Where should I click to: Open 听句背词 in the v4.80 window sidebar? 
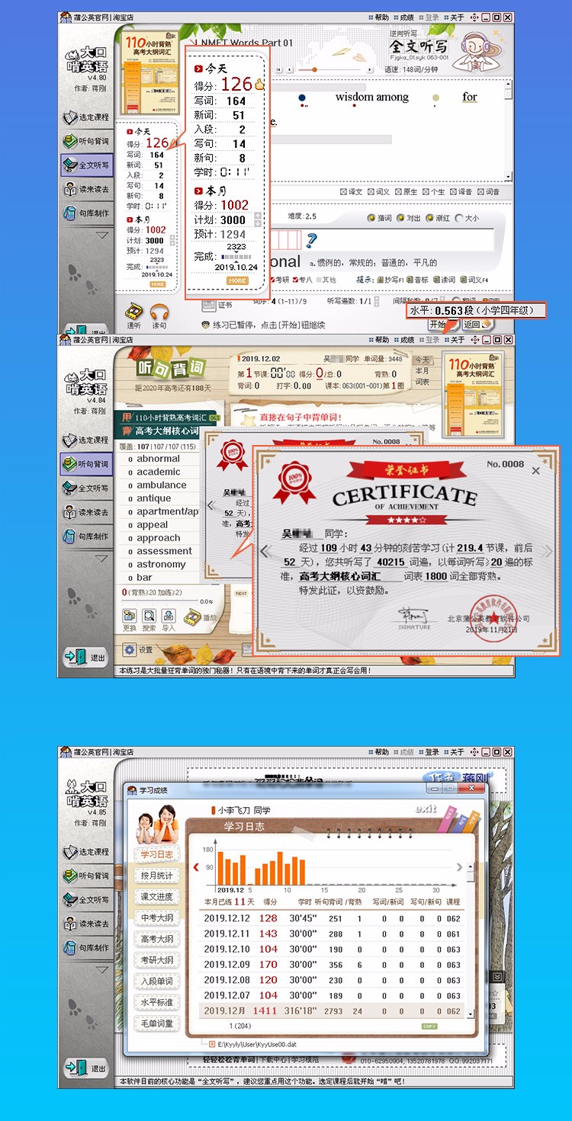pos(86,141)
